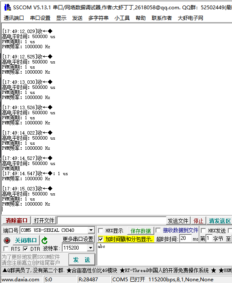Click the R:28487 received counter
232x283 pixels.
tap(88, 279)
